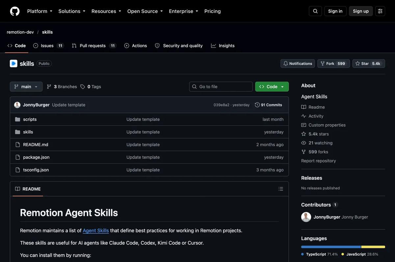The image size is (395, 262).
Task: Click the bell Notifications button
Action: tap(298, 63)
